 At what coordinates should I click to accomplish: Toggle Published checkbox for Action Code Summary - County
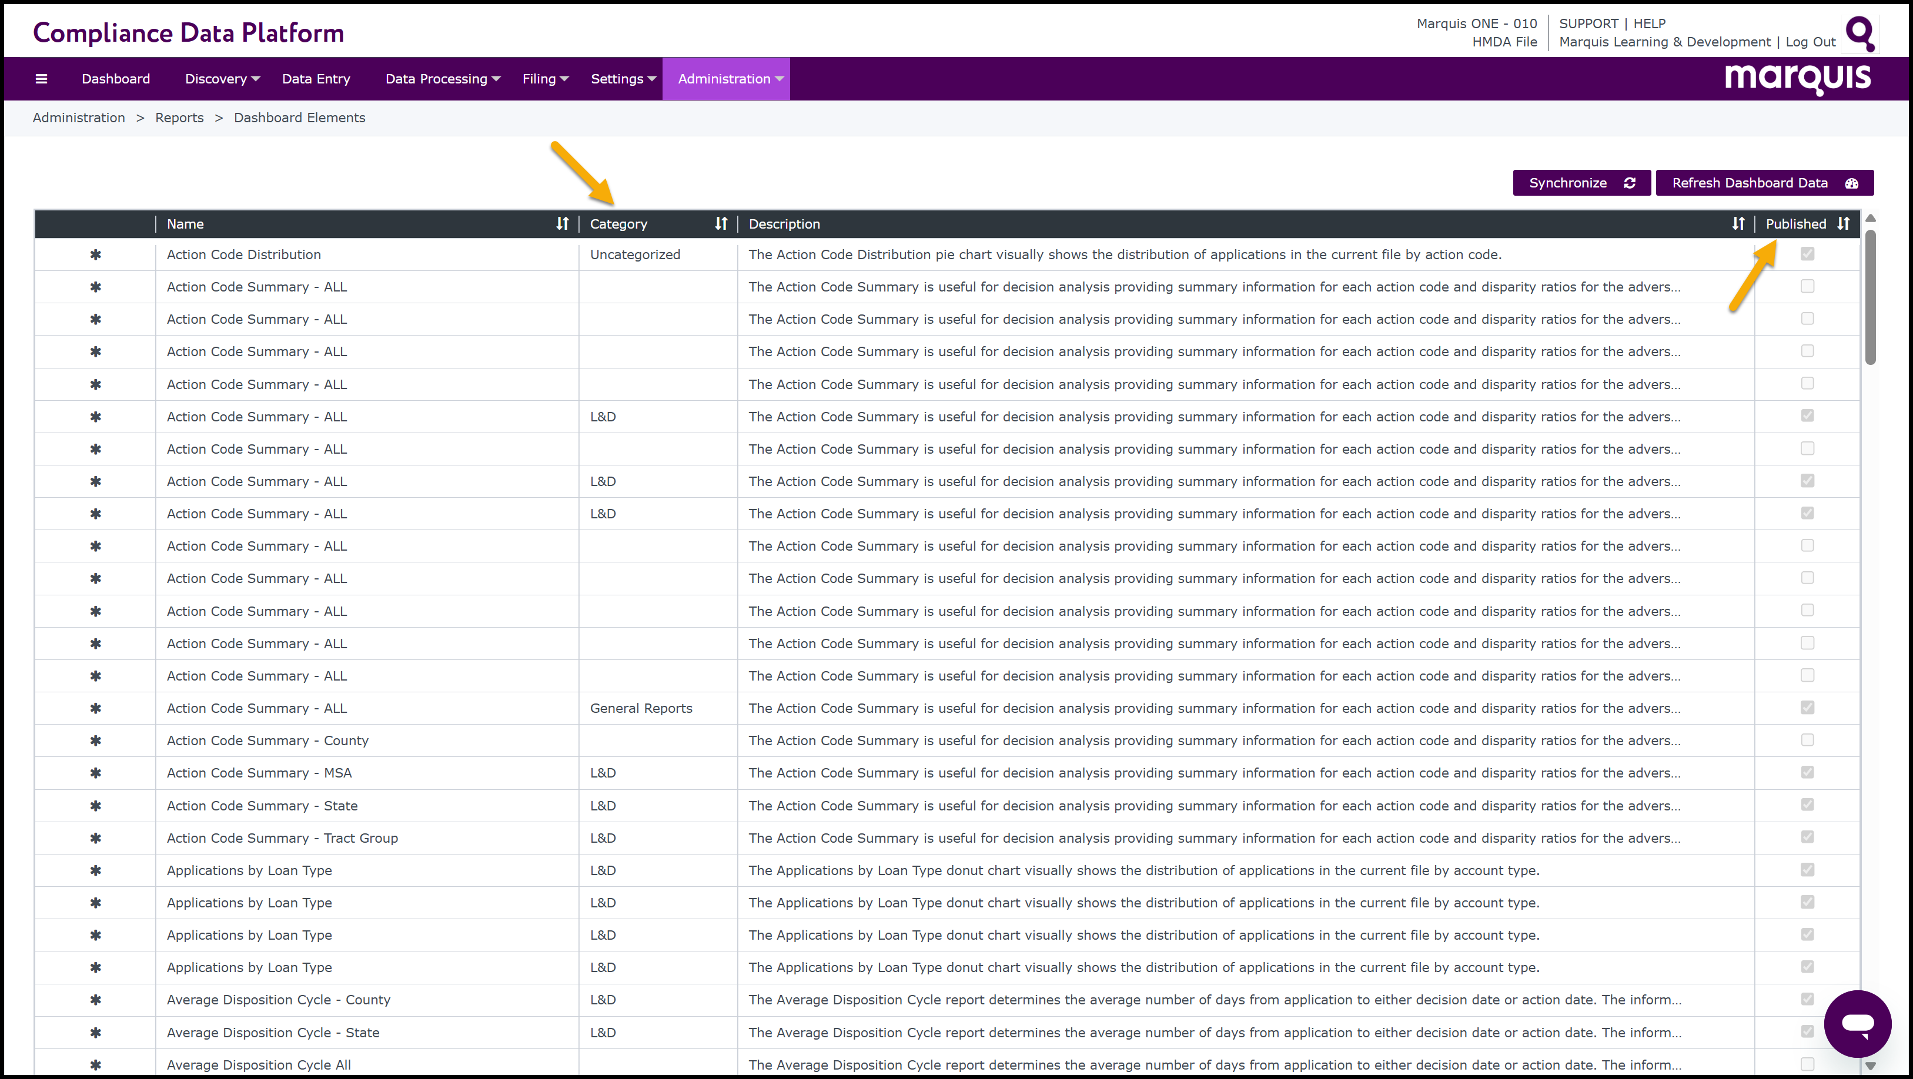pos(1807,740)
